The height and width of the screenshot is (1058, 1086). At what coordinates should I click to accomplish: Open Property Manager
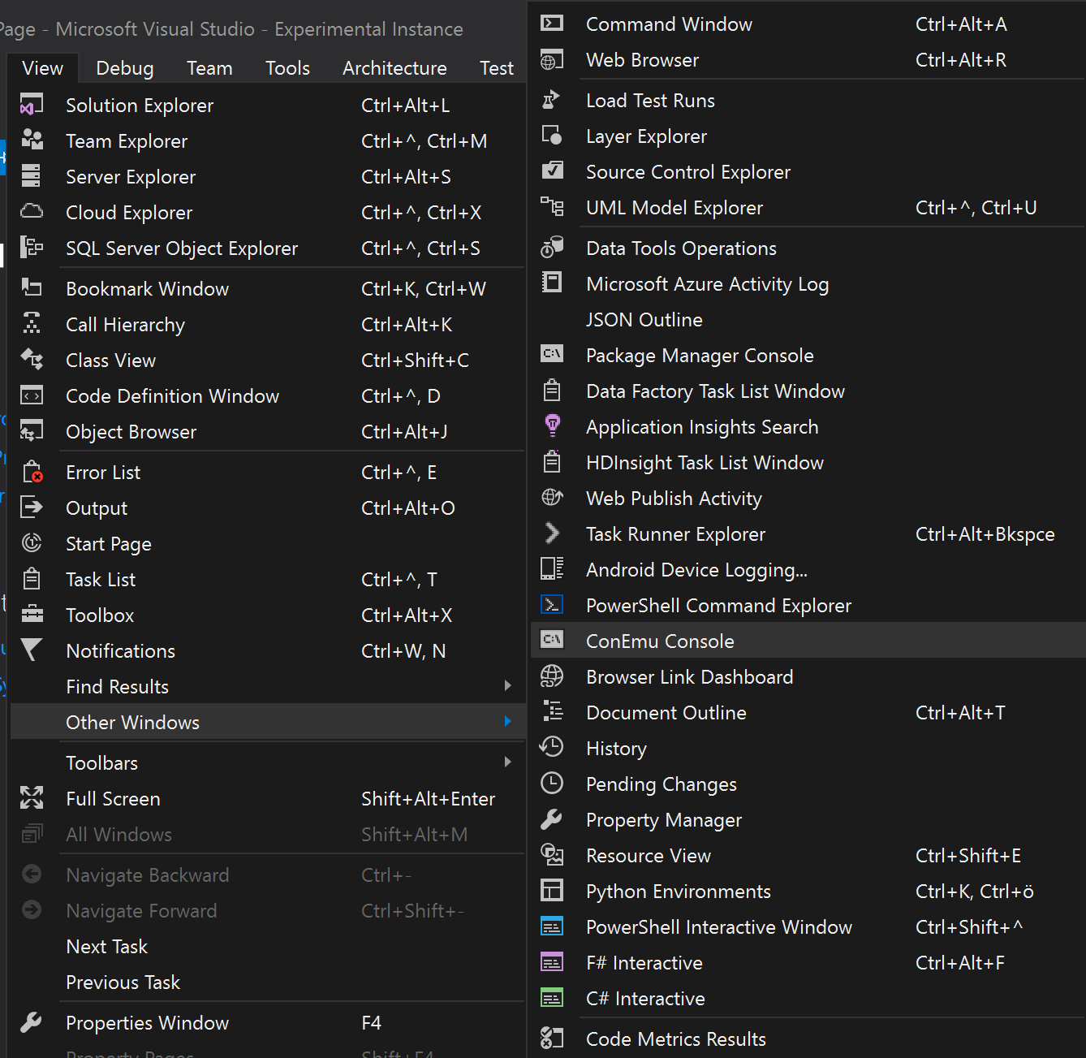pos(808,820)
